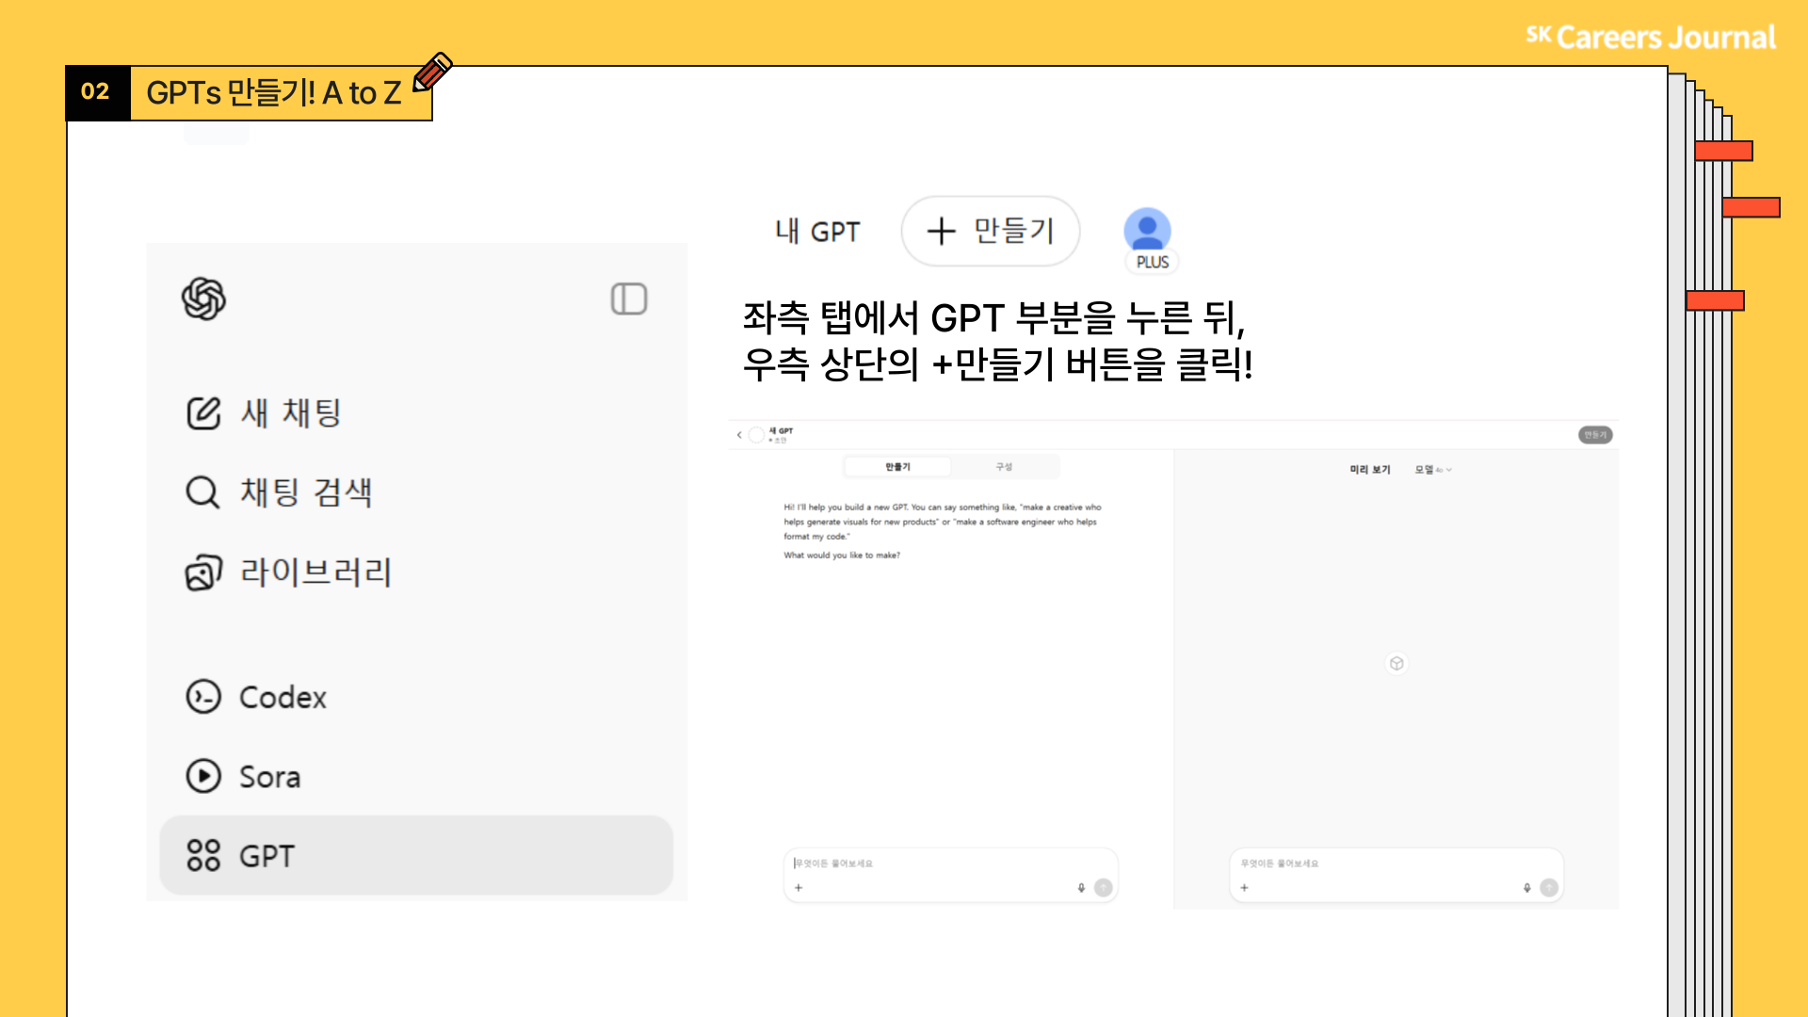Switch to the 구성 tab
Image resolution: width=1808 pixels, height=1017 pixels.
(1004, 467)
